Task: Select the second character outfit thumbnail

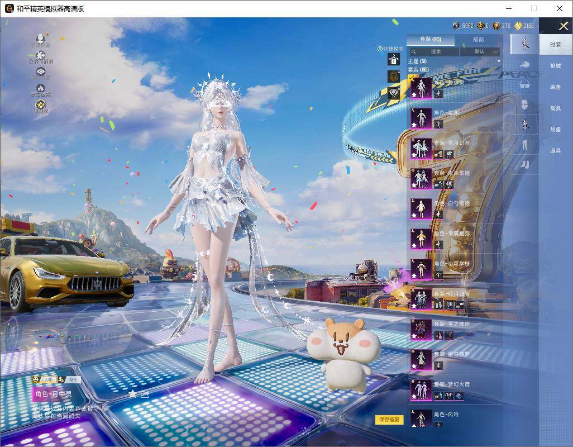Action: [x=421, y=118]
